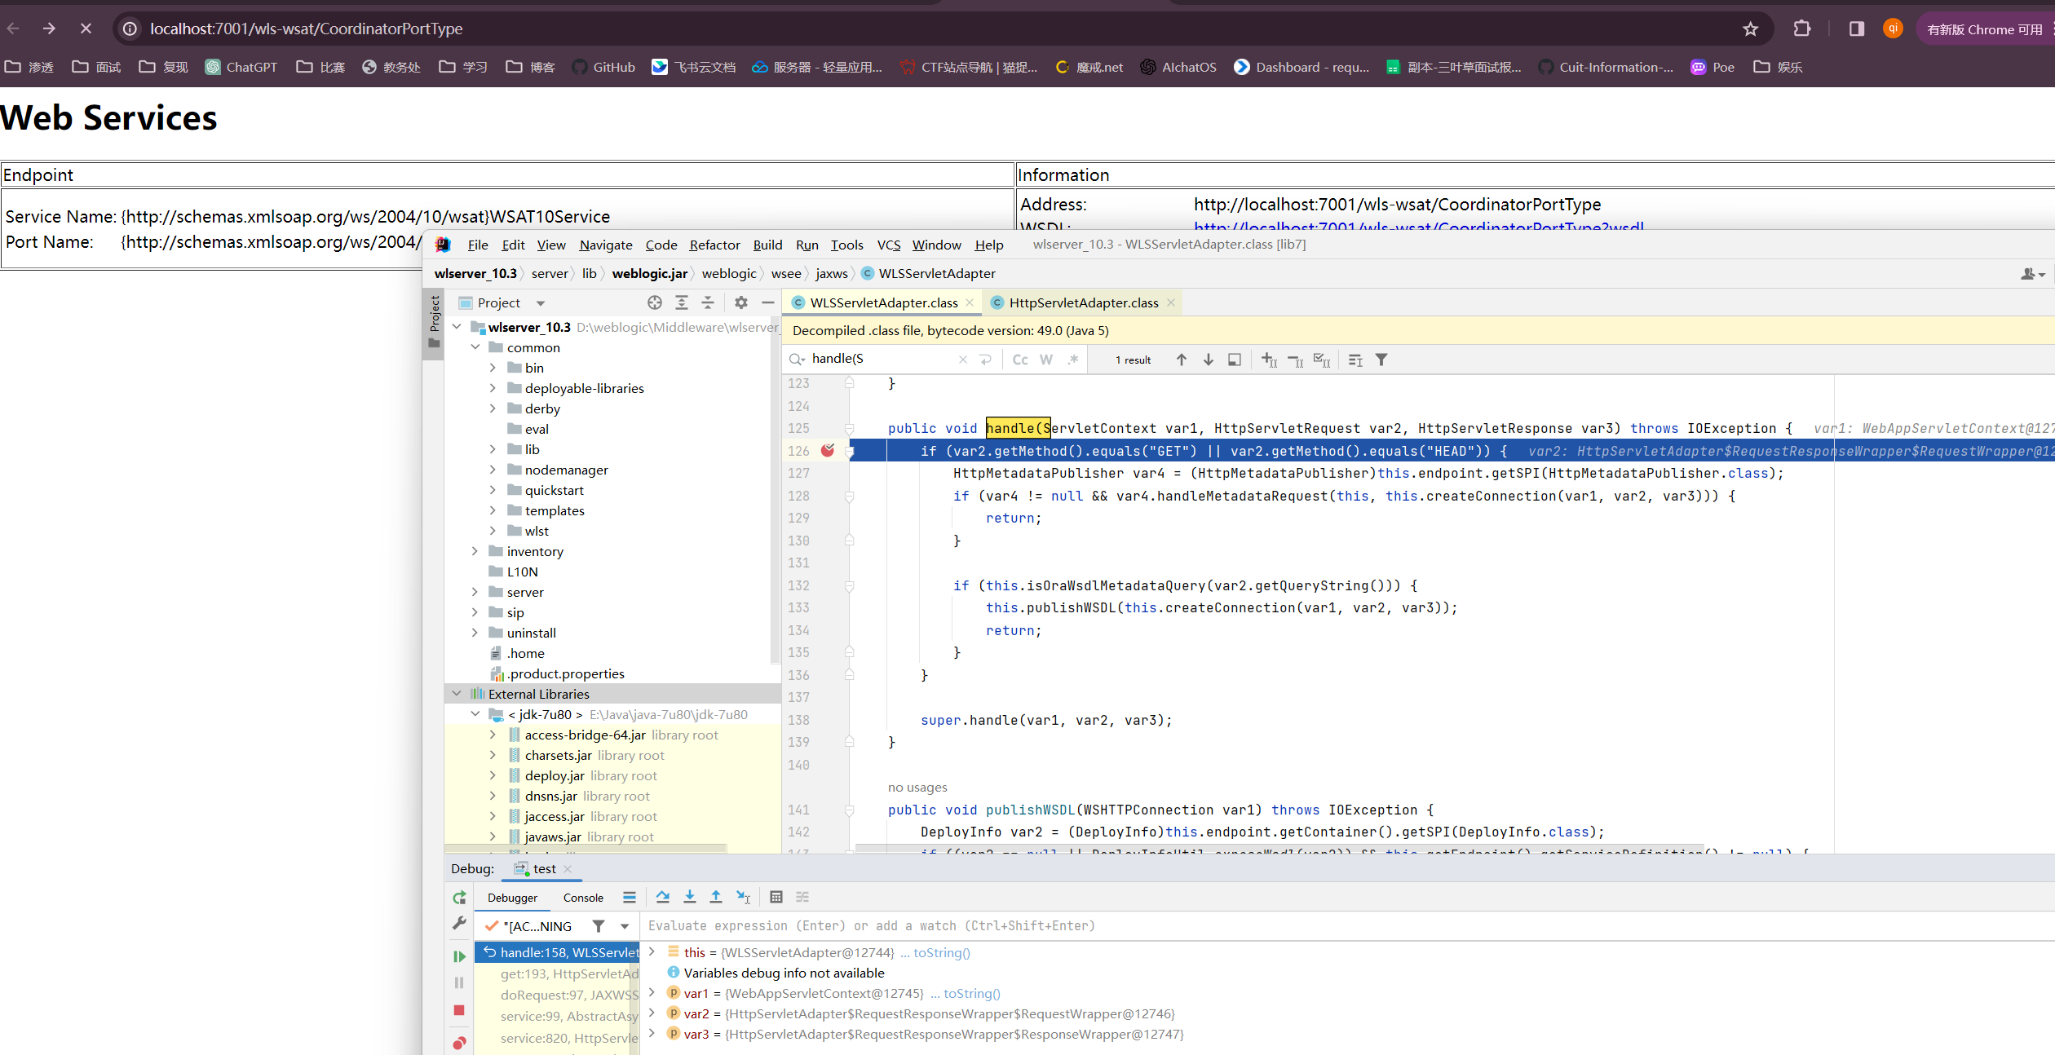Image resolution: width=2055 pixels, height=1055 pixels.
Task: Go to previous search occurrence
Action: pyautogui.click(x=1182, y=360)
